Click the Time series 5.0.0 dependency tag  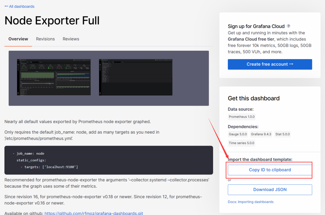241,143
